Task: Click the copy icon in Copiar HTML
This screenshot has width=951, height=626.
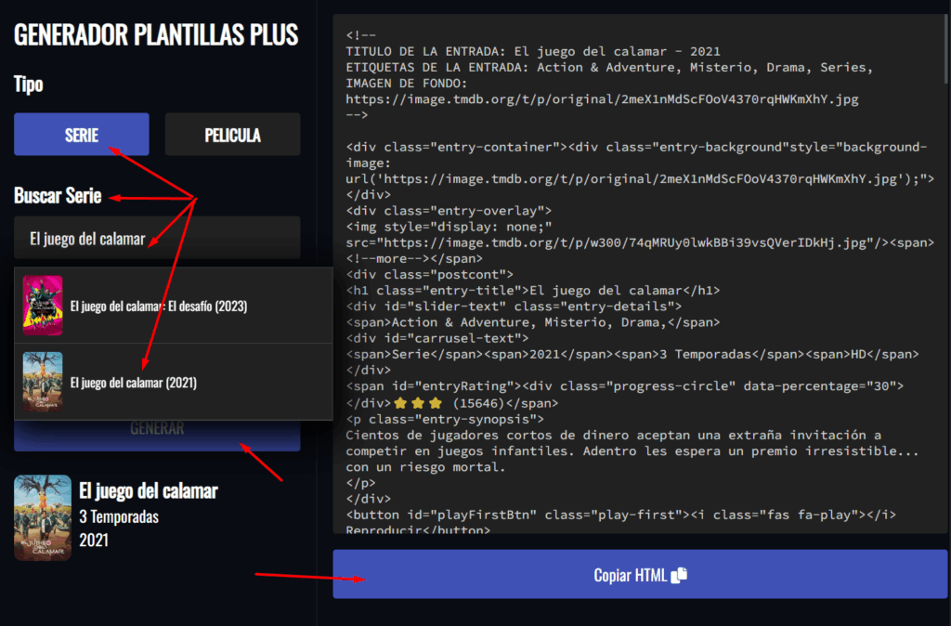Action: point(679,574)
